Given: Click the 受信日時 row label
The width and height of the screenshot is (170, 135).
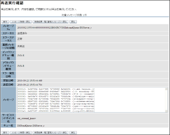Looking at the screenshot, I should tap(8, 81).
